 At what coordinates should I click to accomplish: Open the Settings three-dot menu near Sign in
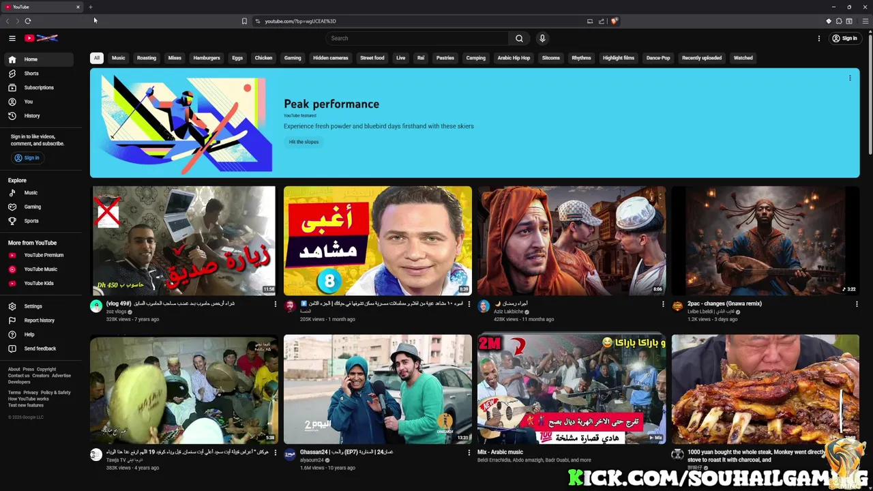819,38
